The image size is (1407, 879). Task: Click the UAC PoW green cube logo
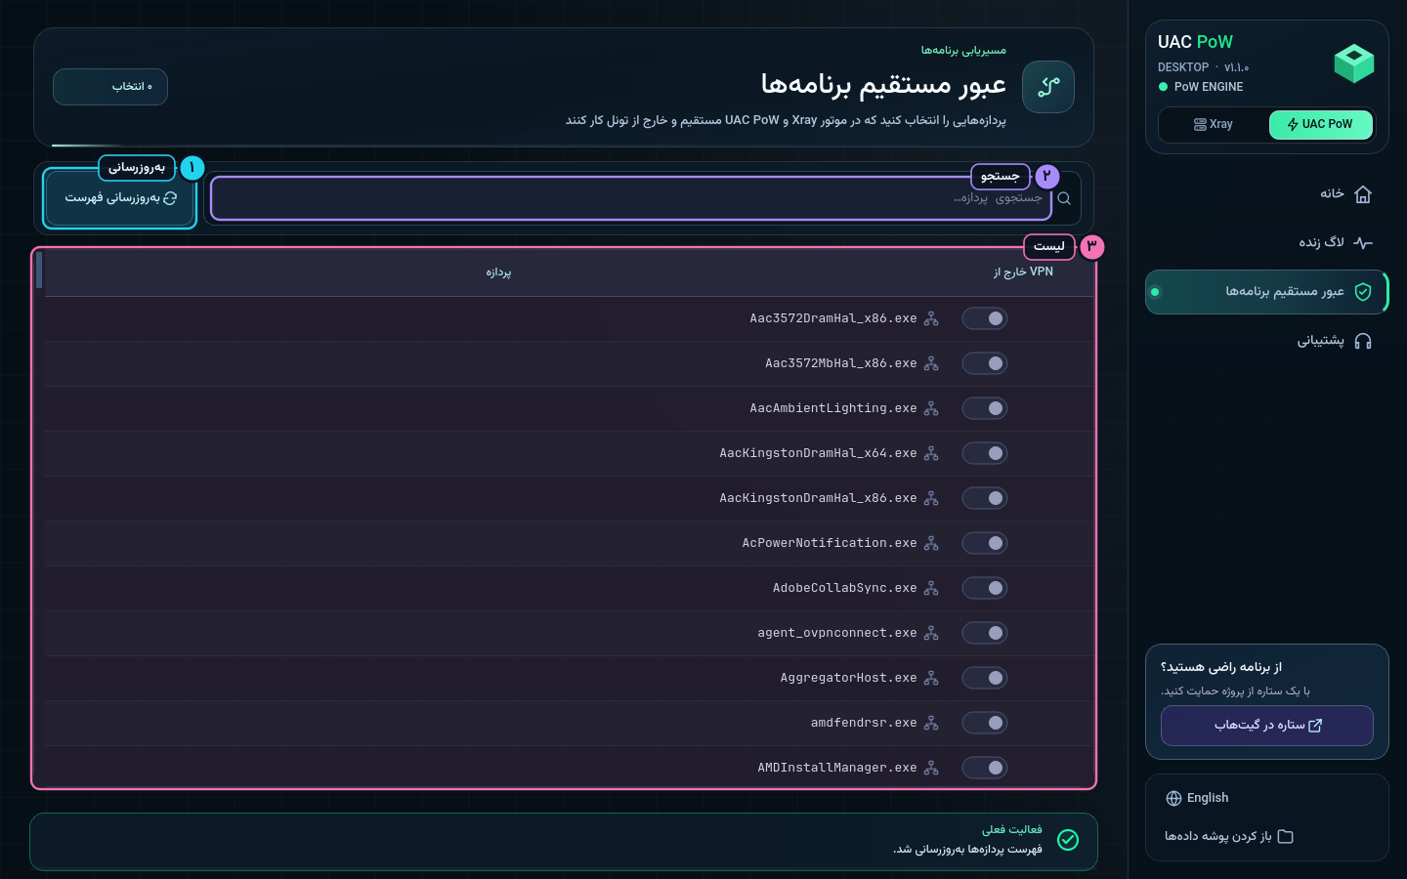(x=1354, y=63)
